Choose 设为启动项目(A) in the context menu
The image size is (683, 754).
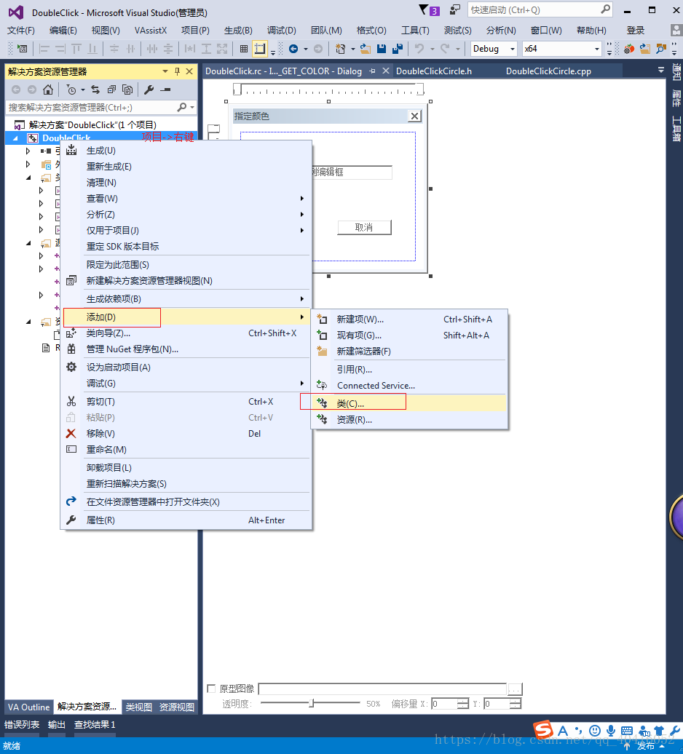(186, 368)
